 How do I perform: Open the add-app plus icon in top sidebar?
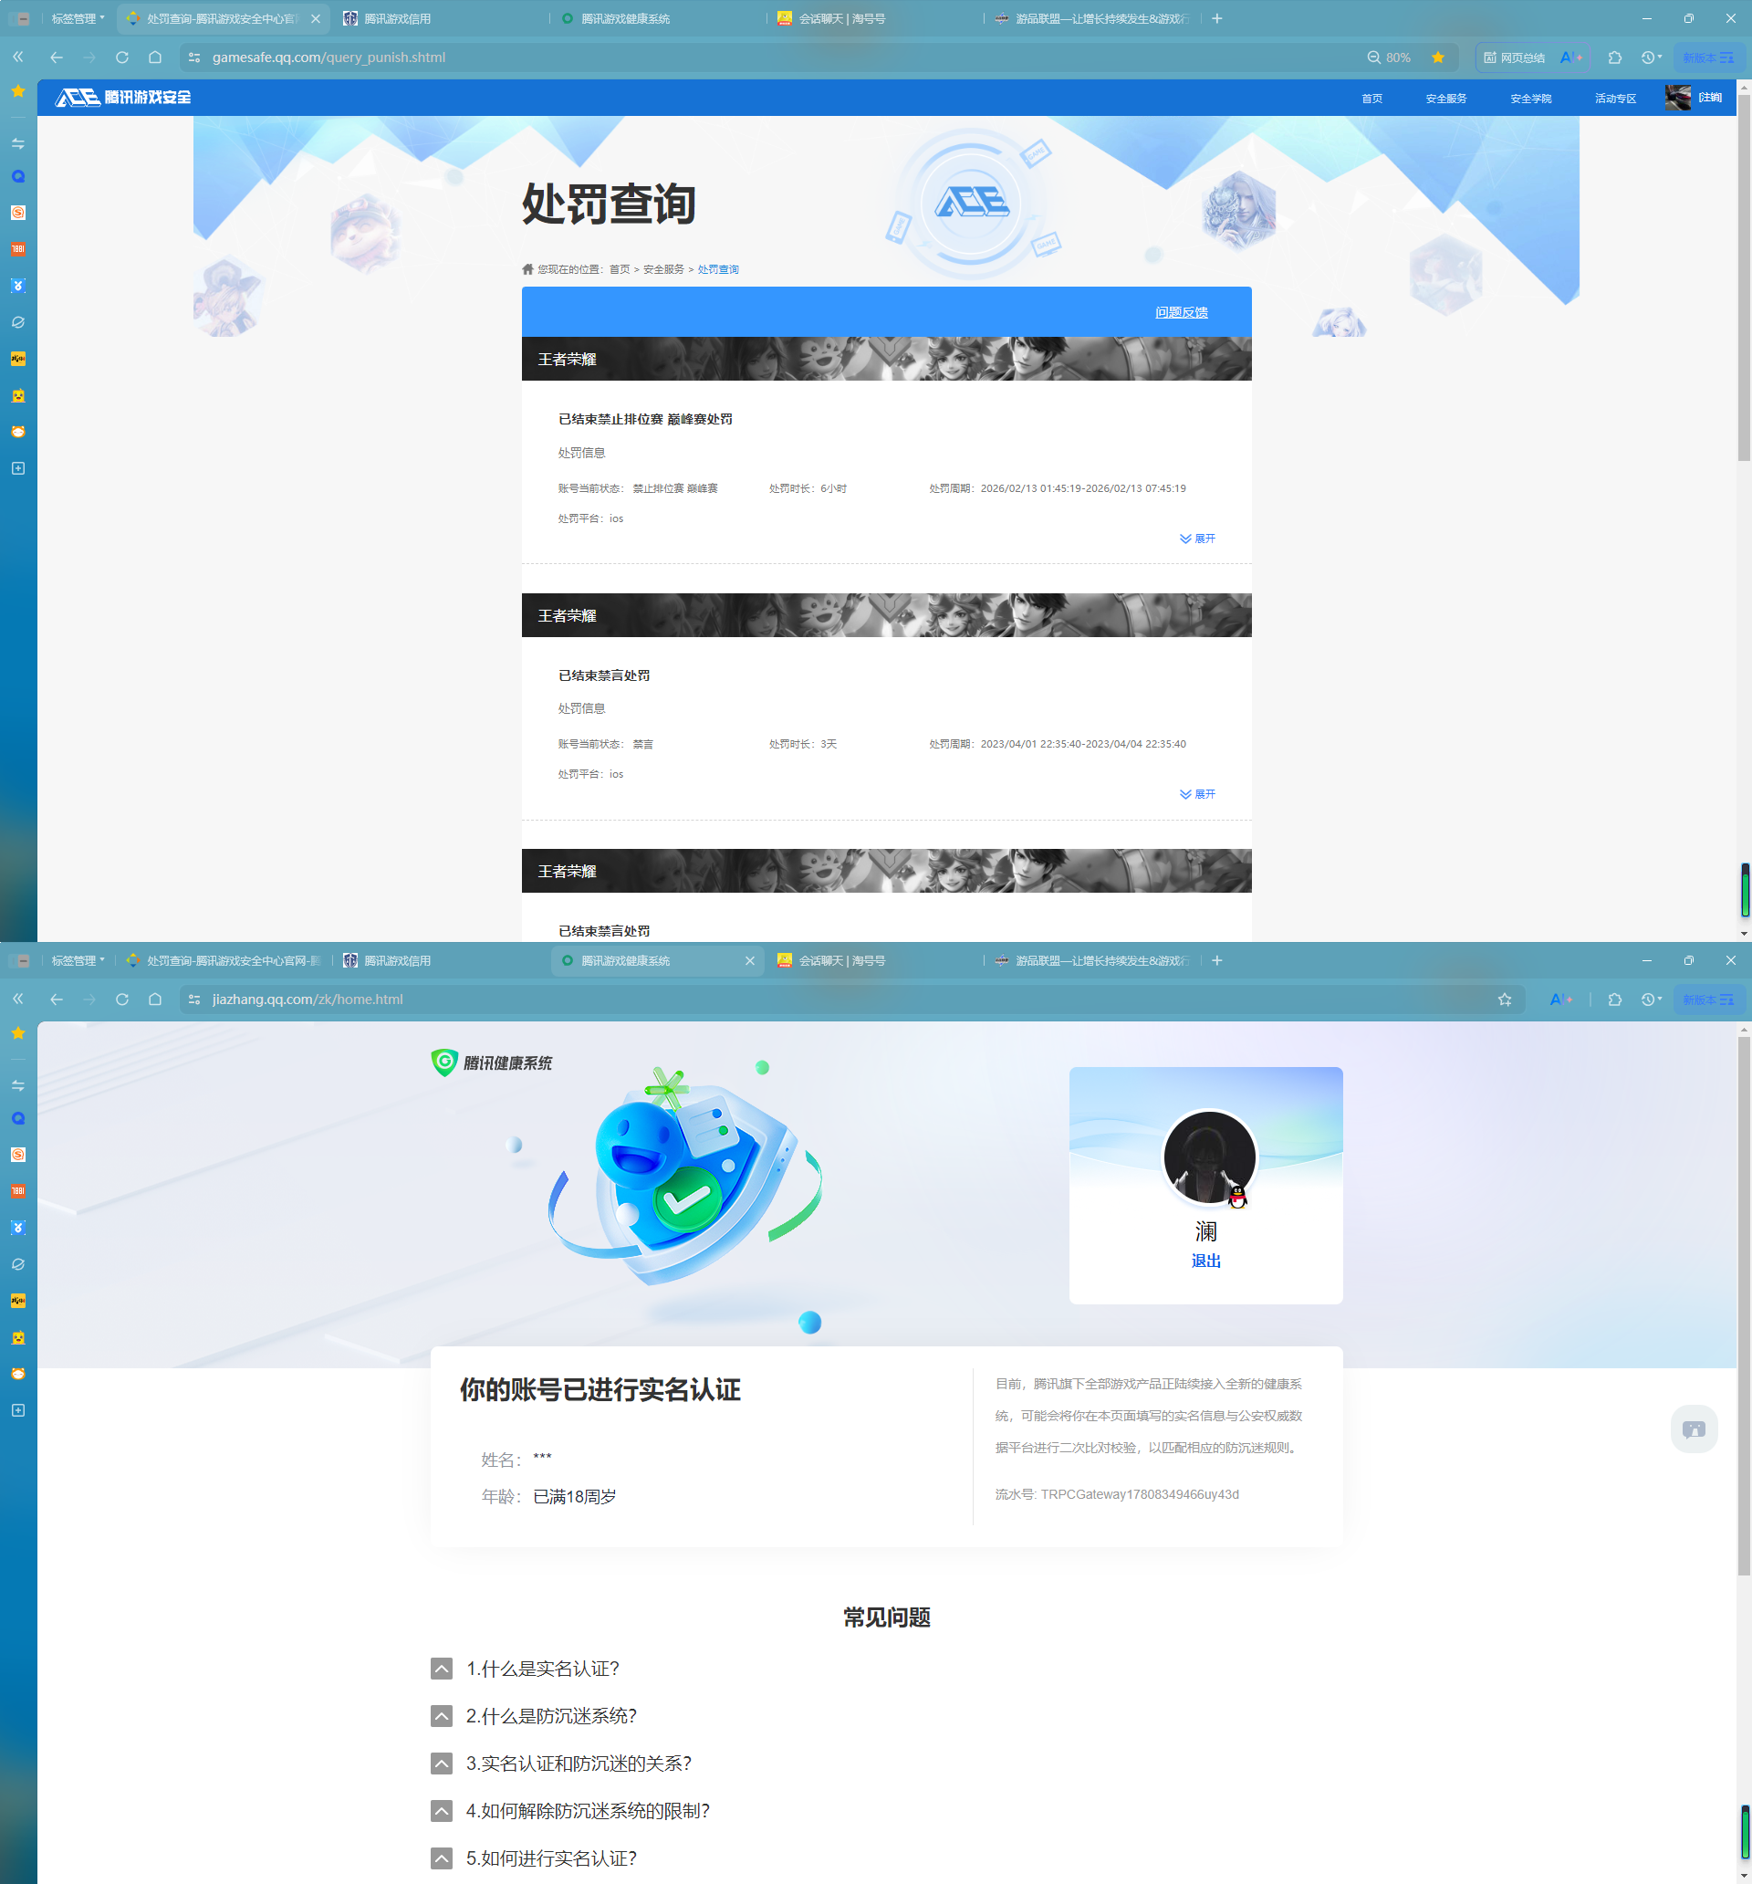click(18, 468)
